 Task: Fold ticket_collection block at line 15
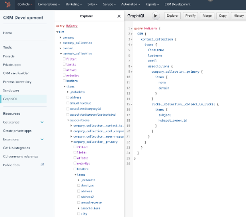(x=131, y=105)
